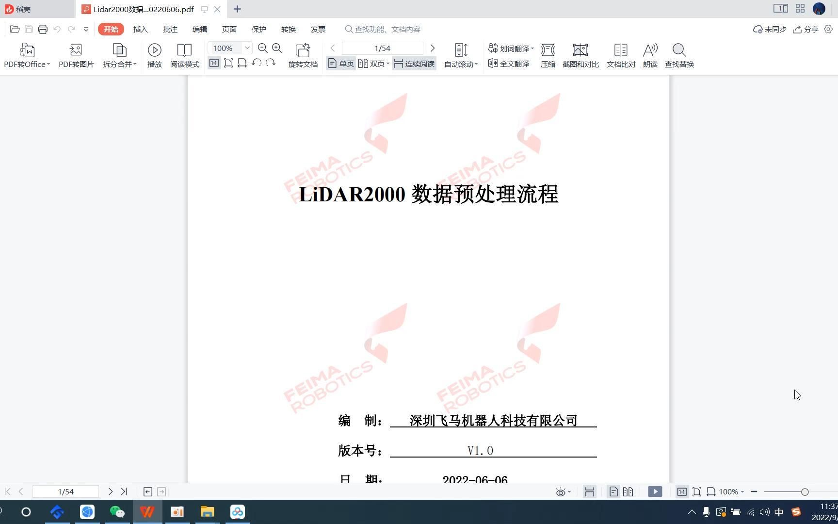The height and width of the screenshot is (524, 838).
Task: Click the zoom out minus in status bar
Action: coord(754,491)
